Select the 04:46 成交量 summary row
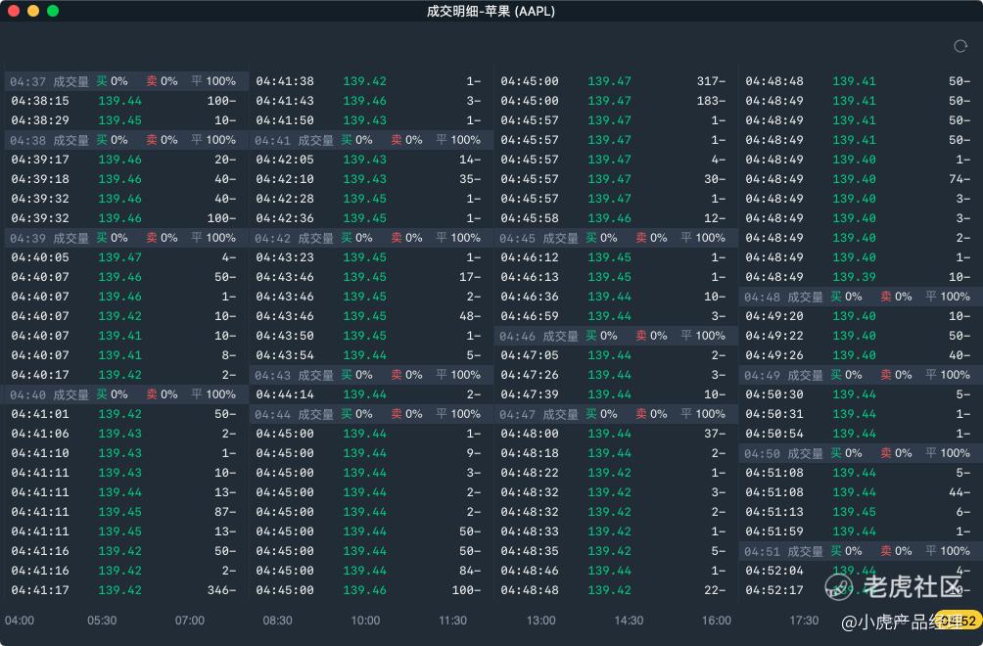Viewport: 983px width, 646px height. [616, 336]
